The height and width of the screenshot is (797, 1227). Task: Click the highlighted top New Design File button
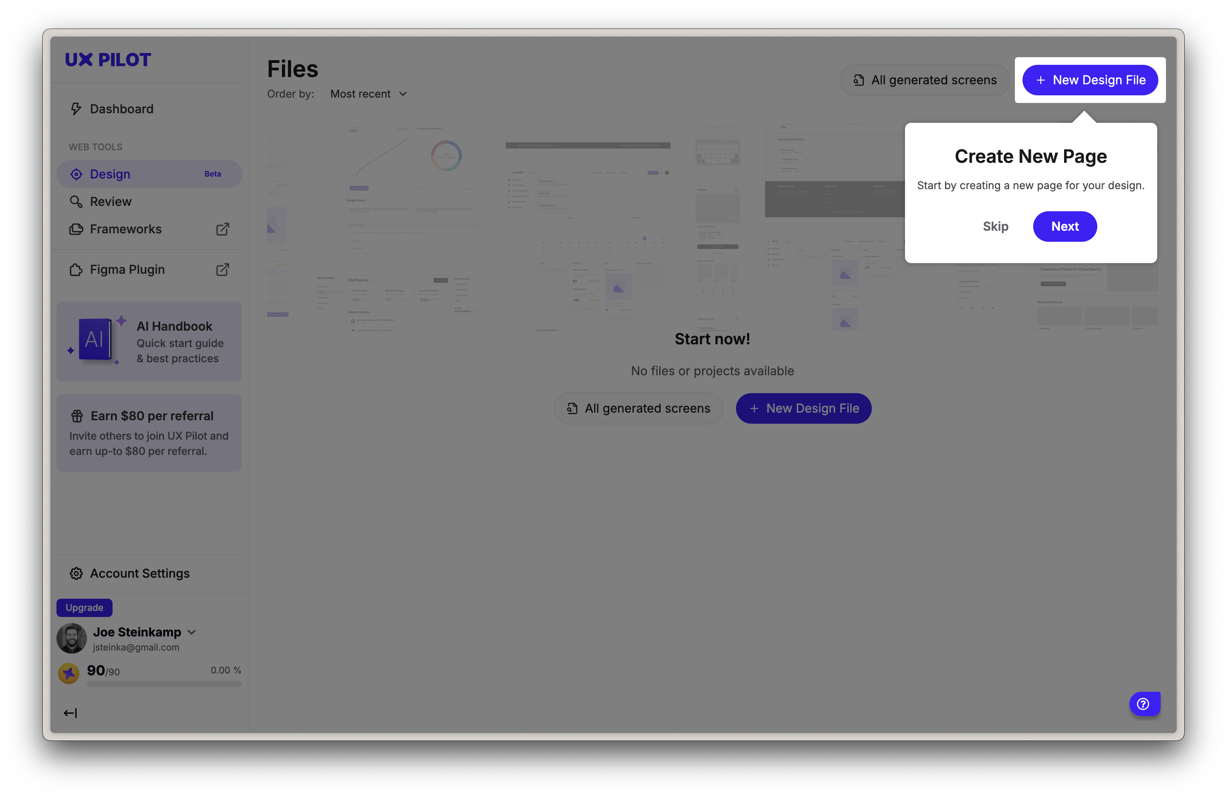coord(1090,80)
